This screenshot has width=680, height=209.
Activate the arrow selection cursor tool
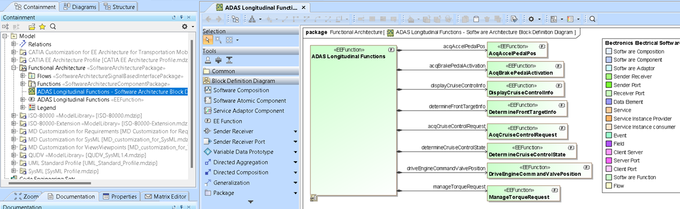(x=208, y=39)
